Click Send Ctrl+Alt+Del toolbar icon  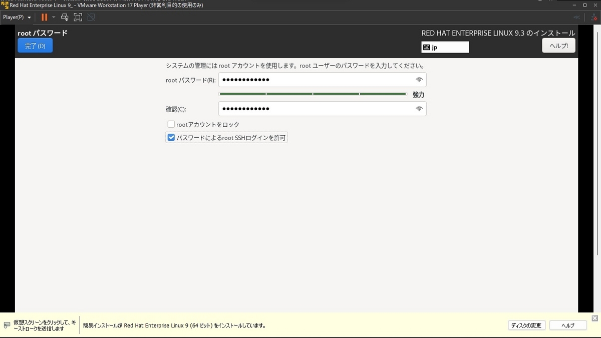click(x=65, y=17)
